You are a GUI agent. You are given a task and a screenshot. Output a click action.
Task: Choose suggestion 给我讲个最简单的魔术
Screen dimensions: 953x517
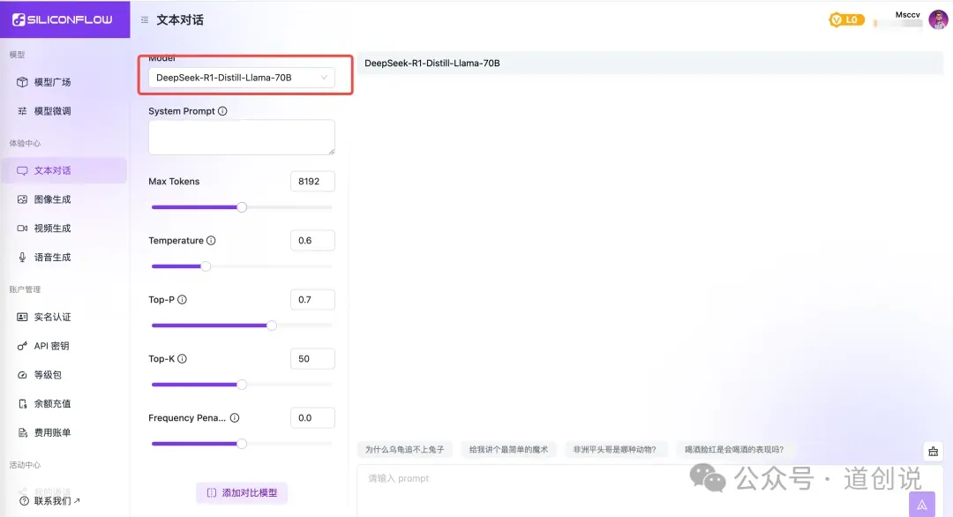tap(508, 450)
